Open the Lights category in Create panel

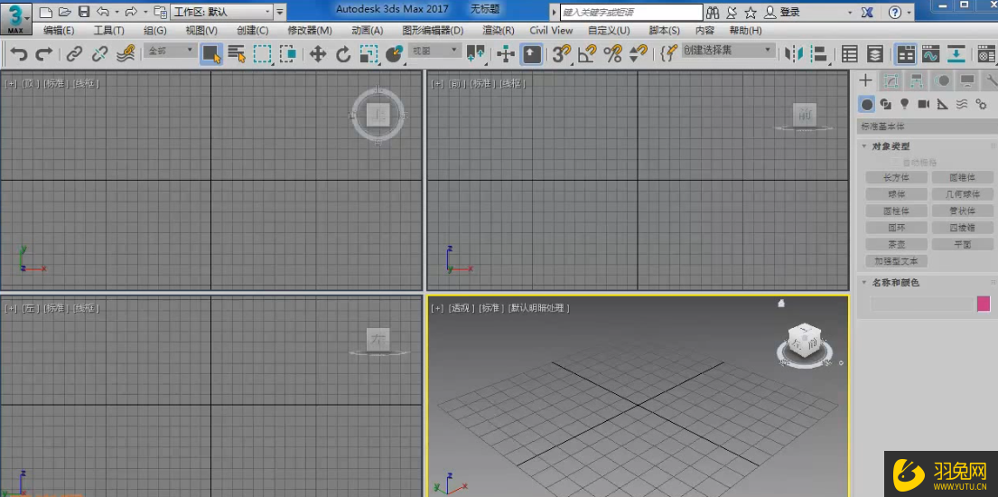(x=905, y=105)
